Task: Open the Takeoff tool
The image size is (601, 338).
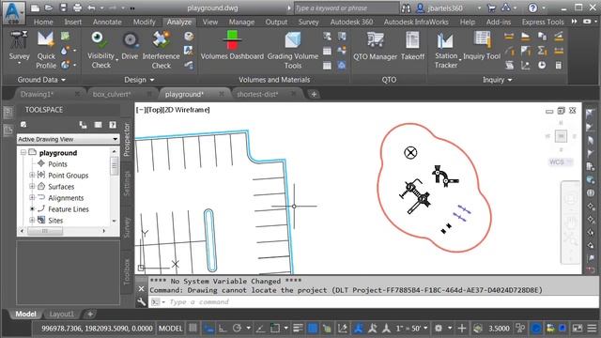Action: (x=412, y=46)
